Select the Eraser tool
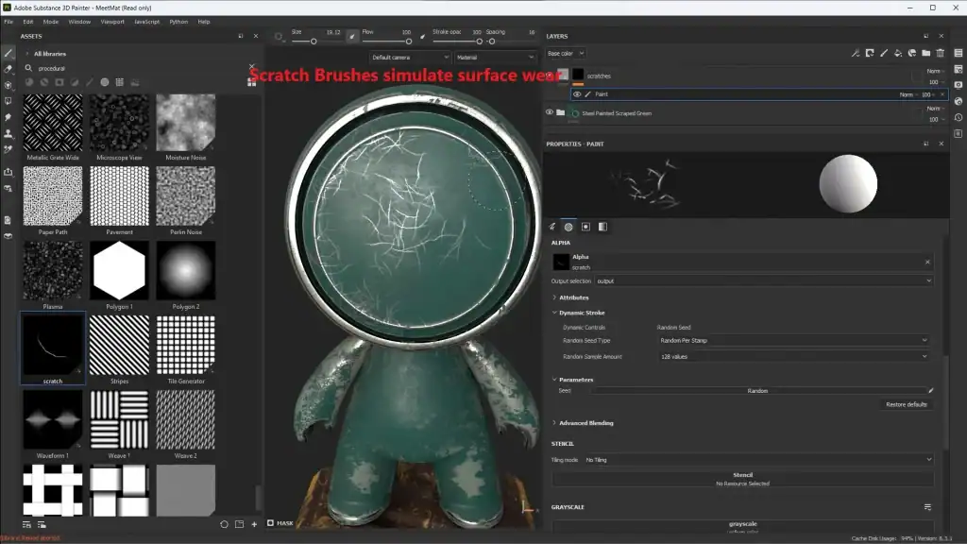 coord(8,69)
